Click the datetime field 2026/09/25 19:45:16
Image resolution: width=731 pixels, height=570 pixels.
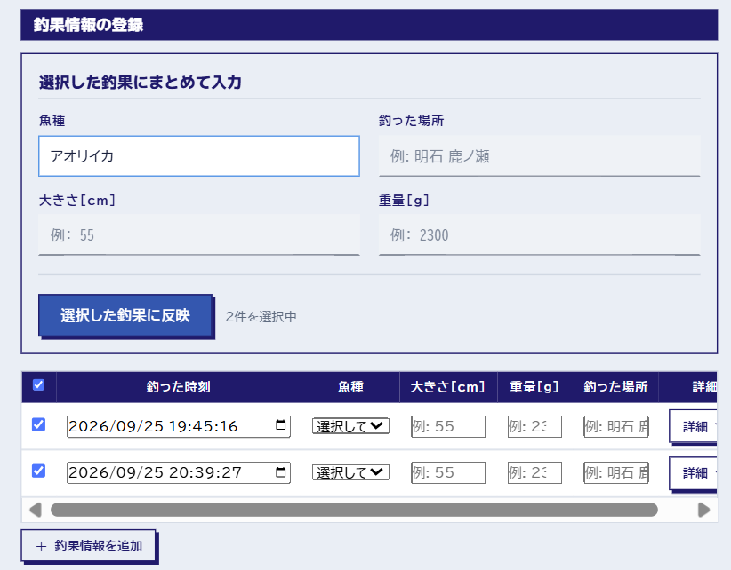(179, 426)
